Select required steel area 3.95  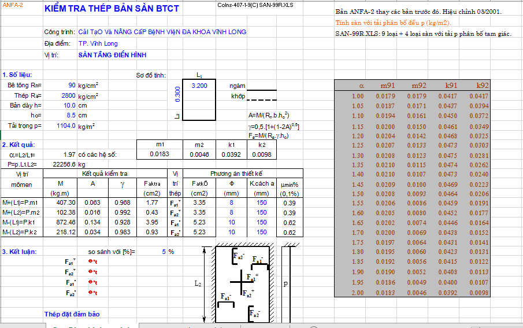coord(152,222)
